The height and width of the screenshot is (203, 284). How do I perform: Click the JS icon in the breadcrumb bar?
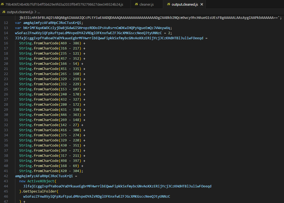pos(3,12)
